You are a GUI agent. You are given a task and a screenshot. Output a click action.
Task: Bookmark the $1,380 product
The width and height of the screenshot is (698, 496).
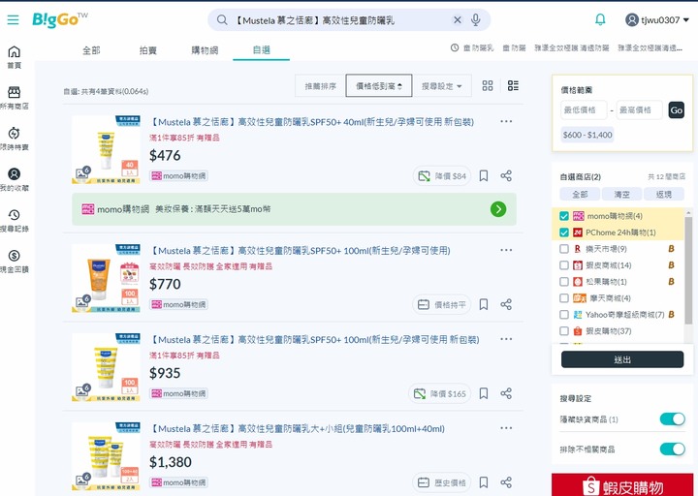tap(484, 482)
